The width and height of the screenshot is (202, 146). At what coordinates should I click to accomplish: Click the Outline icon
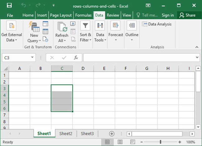click(x=132, y=26)
